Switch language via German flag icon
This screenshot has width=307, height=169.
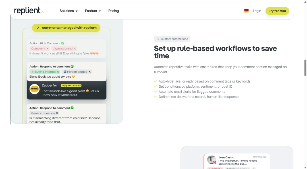coord(246,11)
